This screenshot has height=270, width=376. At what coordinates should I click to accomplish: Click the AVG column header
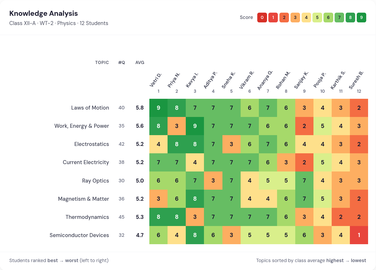pos(140,62)
